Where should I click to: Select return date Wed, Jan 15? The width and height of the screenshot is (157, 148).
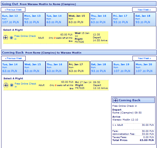(34, 68)
